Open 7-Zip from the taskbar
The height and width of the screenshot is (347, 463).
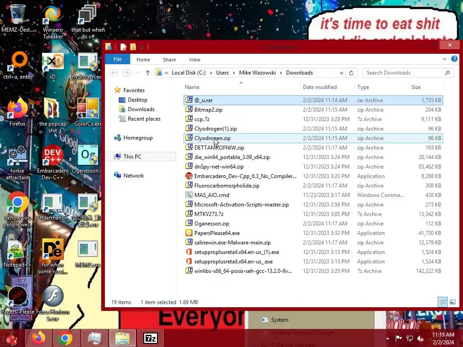point(151,338)
